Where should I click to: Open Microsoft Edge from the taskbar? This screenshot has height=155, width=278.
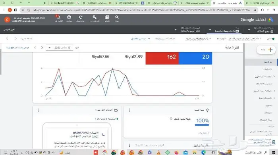point(203,152)
